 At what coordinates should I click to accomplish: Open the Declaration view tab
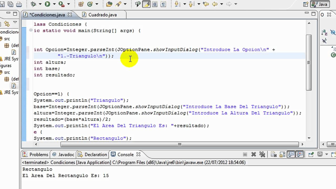(92, 154)
